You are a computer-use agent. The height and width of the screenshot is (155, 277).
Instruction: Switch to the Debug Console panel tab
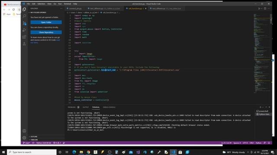[x=109, y=107]
